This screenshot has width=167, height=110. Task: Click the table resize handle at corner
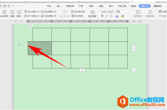(x=134, y=70)
